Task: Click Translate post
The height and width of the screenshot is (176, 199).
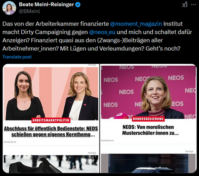Action: click(17, 57)
